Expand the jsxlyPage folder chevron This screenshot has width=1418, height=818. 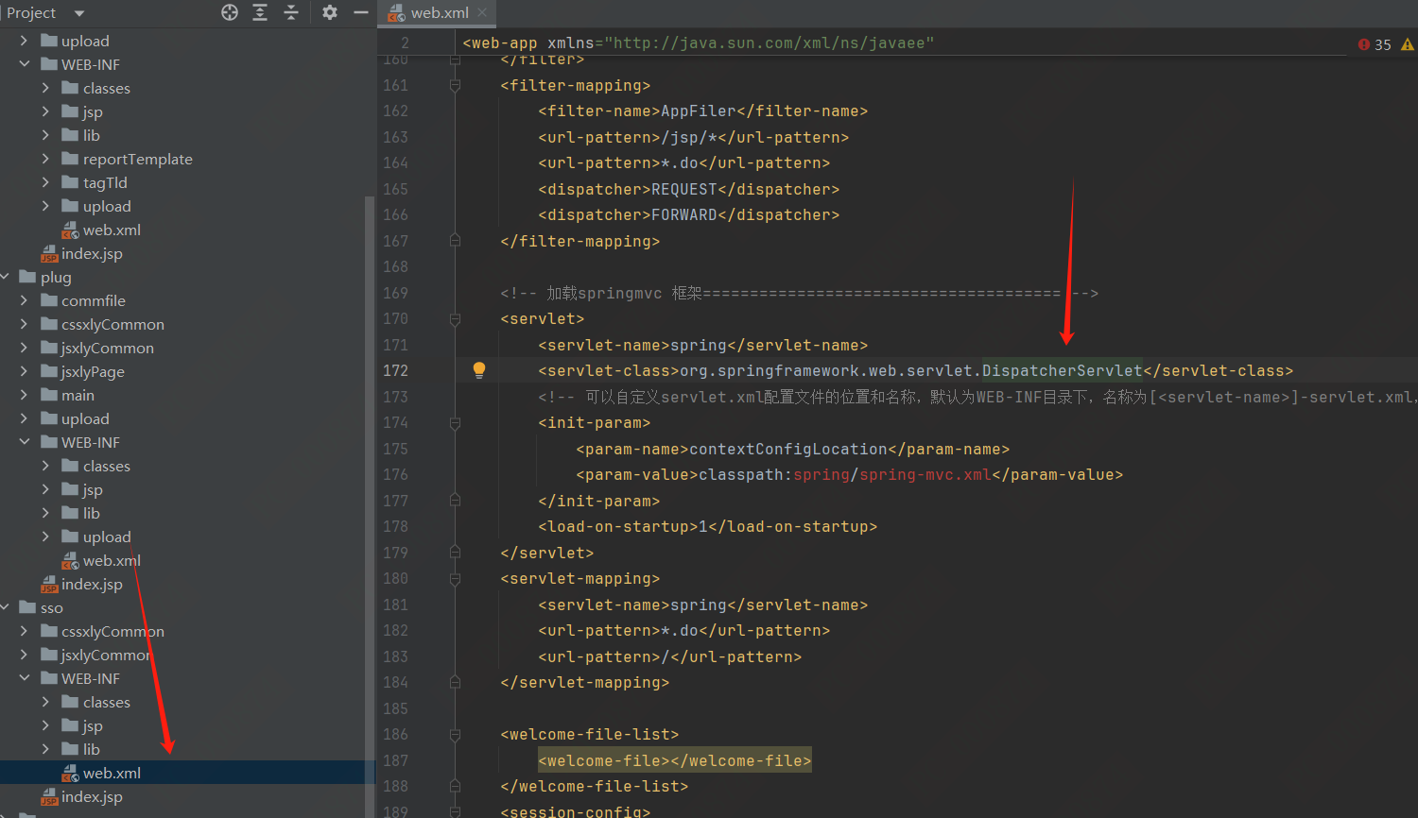click(24, 371)
